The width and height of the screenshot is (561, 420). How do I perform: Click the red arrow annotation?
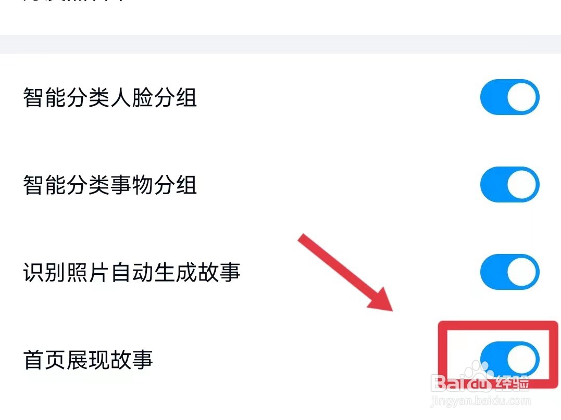345,272
